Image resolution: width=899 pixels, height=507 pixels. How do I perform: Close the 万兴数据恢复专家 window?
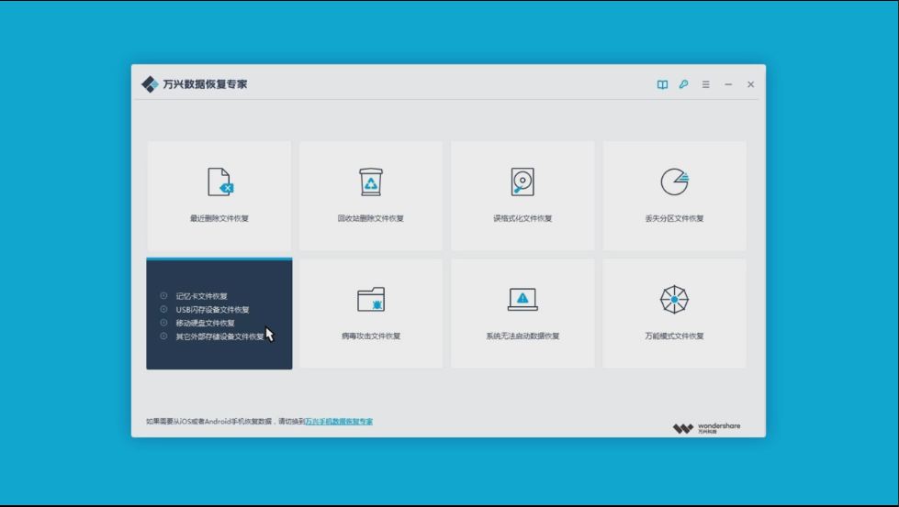point(750,84)
